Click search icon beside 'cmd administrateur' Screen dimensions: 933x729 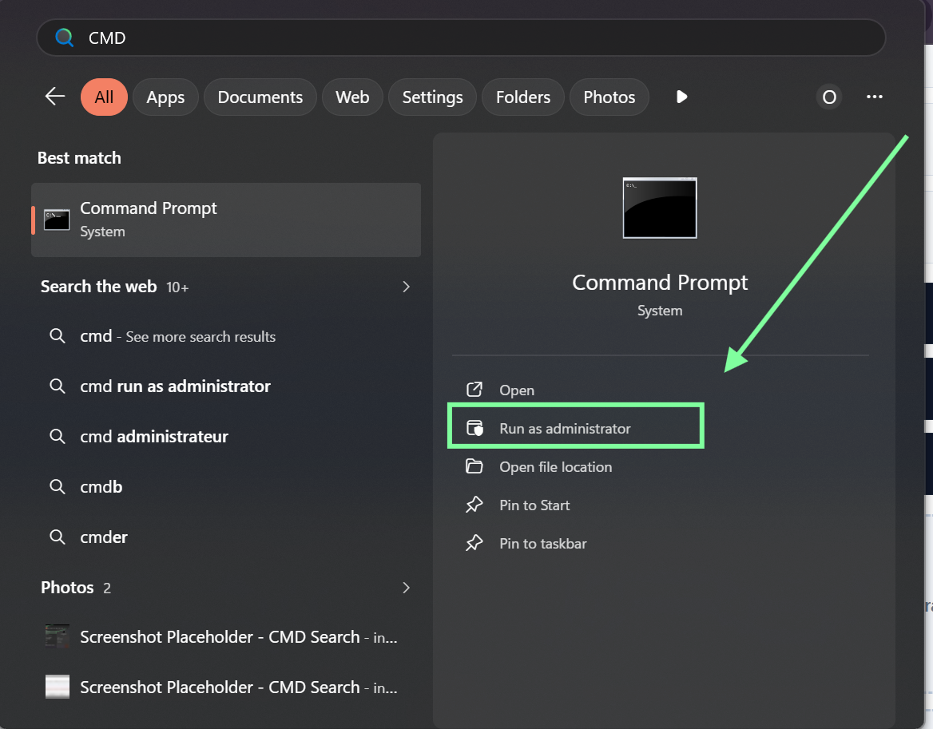(58, 437)
